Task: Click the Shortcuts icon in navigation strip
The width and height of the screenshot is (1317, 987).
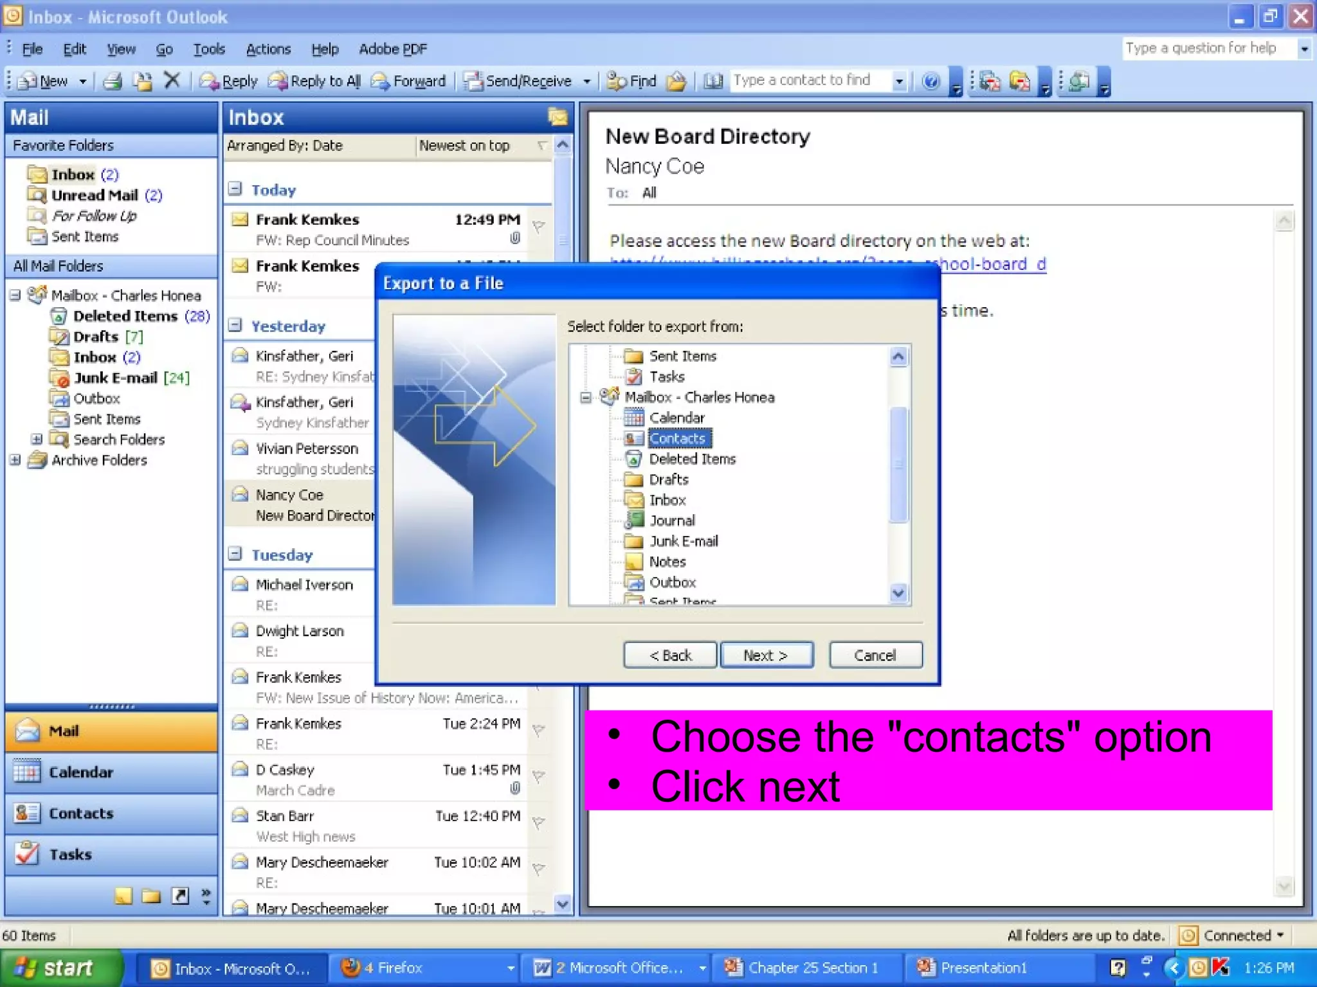Action: [x=180, y=896]
